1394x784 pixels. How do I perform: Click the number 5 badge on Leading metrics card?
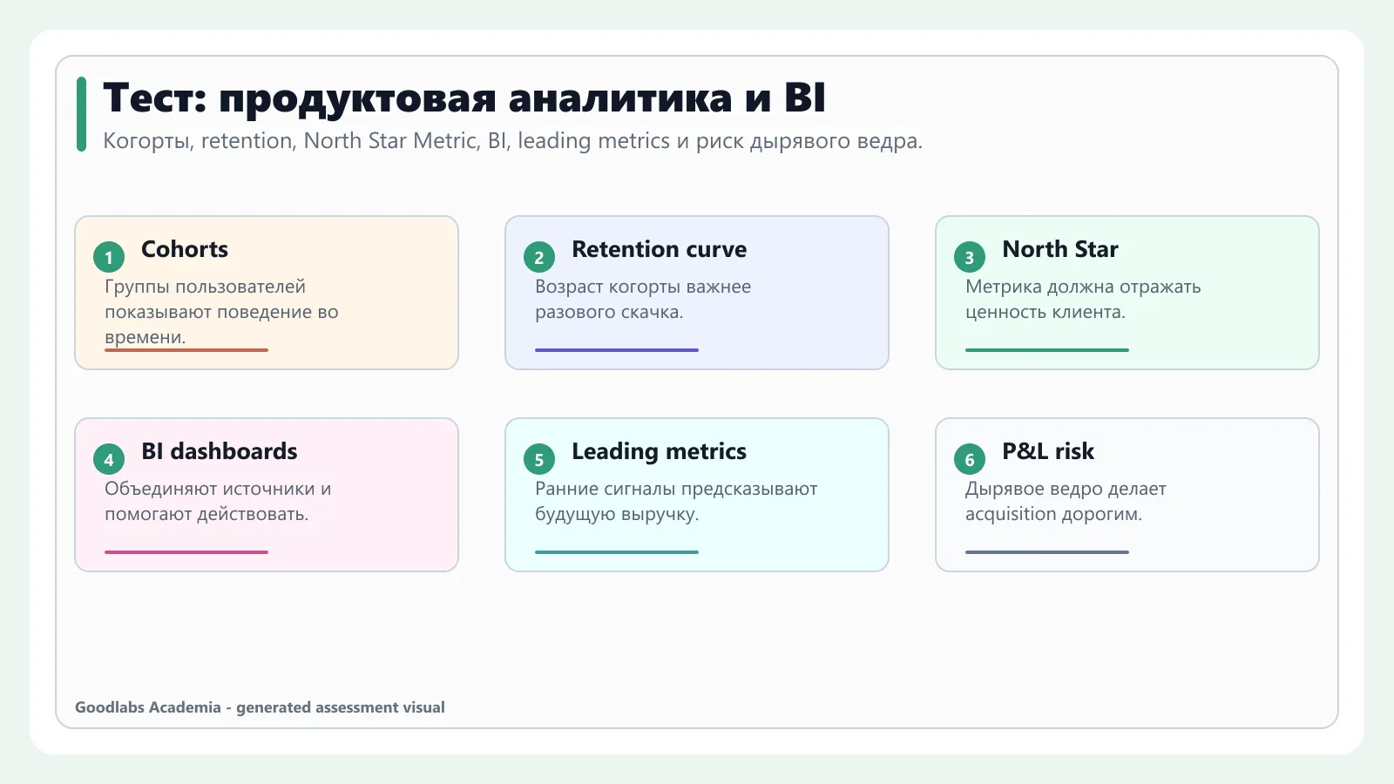[539, 459]
